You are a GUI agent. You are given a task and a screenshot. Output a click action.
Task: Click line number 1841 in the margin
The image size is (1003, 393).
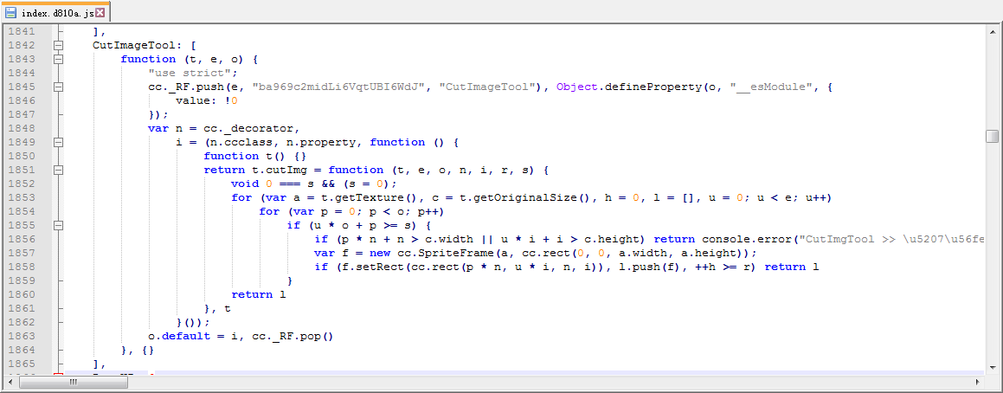coord(22,31)
